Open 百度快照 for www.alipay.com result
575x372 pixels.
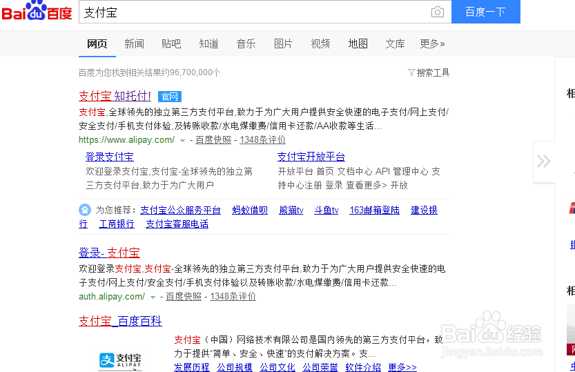coord(213,139)
